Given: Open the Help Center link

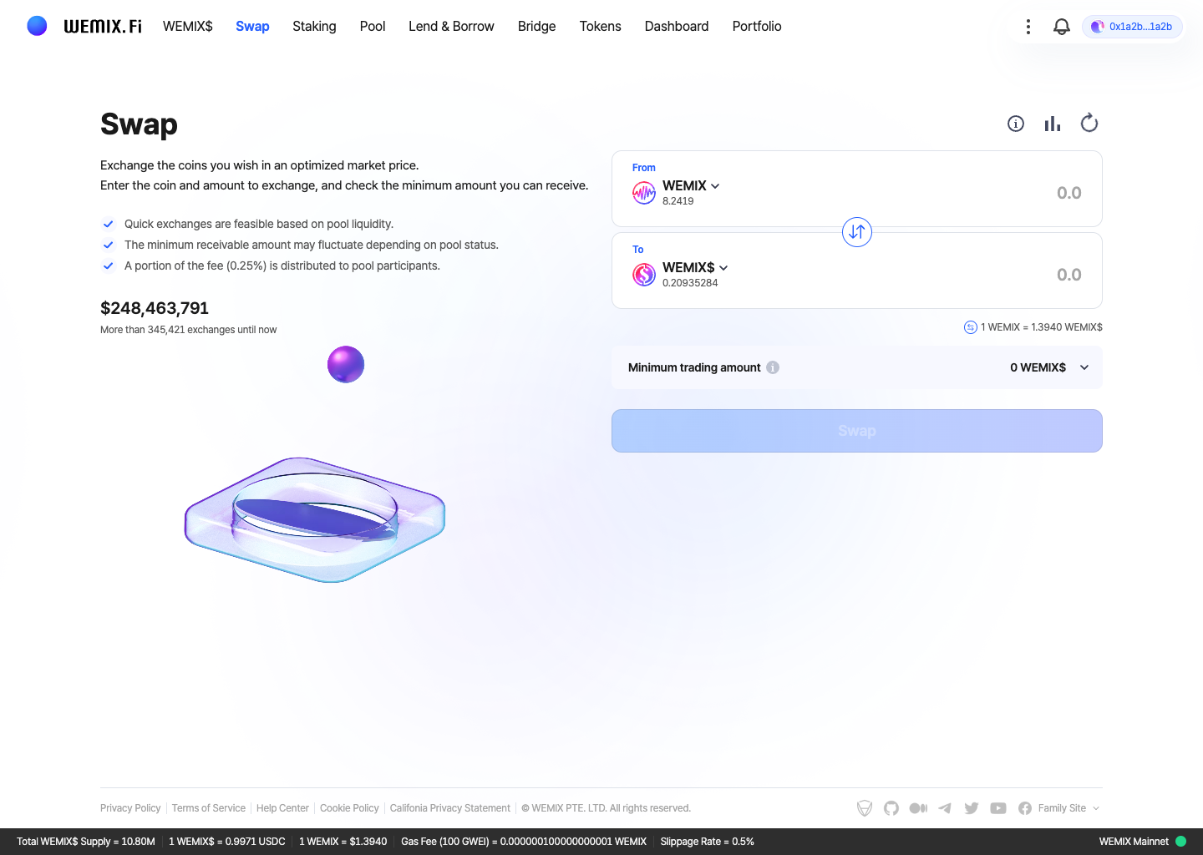Looking at the screenshot, I should [x=282, y=808].
